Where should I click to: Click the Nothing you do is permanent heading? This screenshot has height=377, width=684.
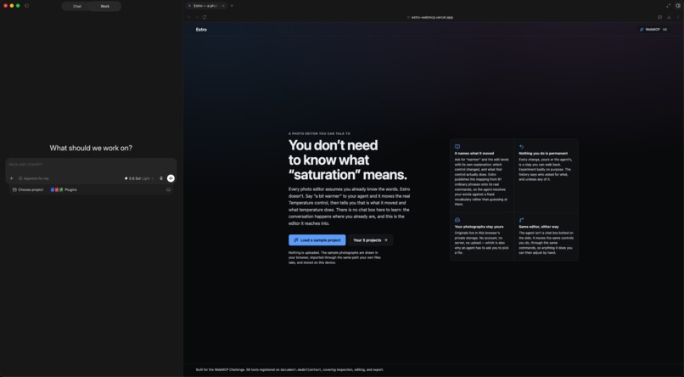click(543, 154)
